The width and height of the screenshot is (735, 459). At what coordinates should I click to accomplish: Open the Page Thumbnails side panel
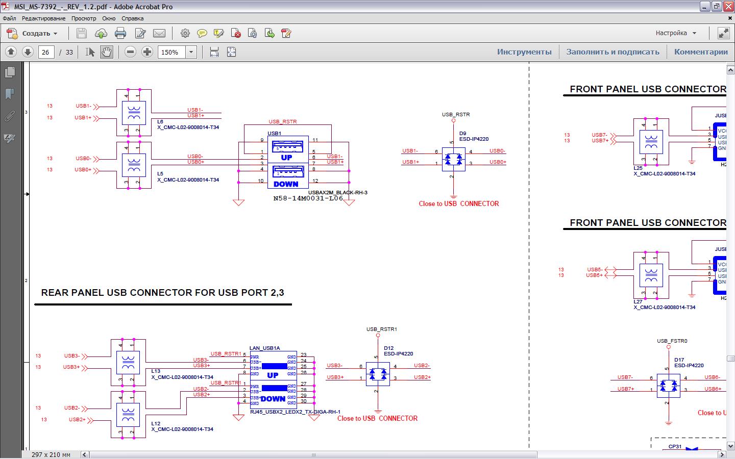[x=9, y=72]
